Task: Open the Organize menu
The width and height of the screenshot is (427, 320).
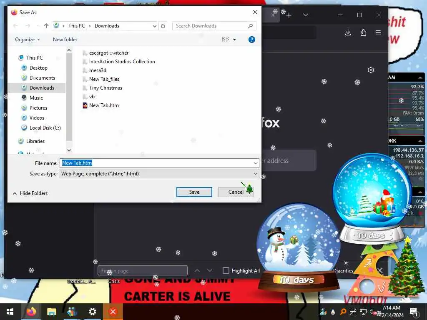Action: (27, 40)
